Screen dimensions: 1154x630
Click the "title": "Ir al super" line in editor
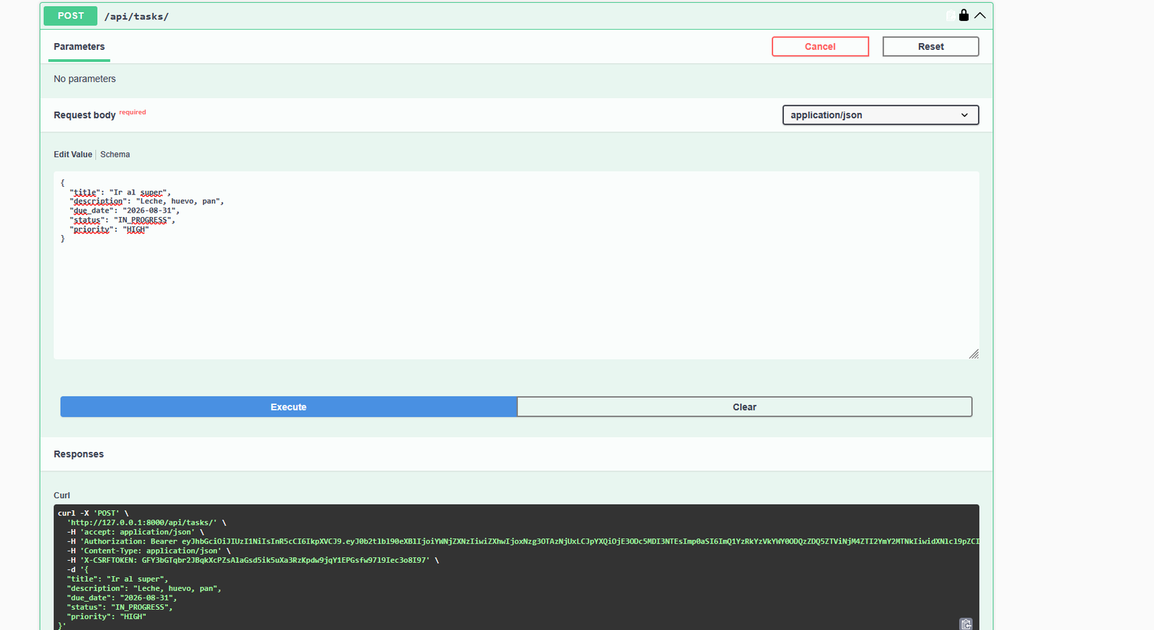(x=120, y=192)
